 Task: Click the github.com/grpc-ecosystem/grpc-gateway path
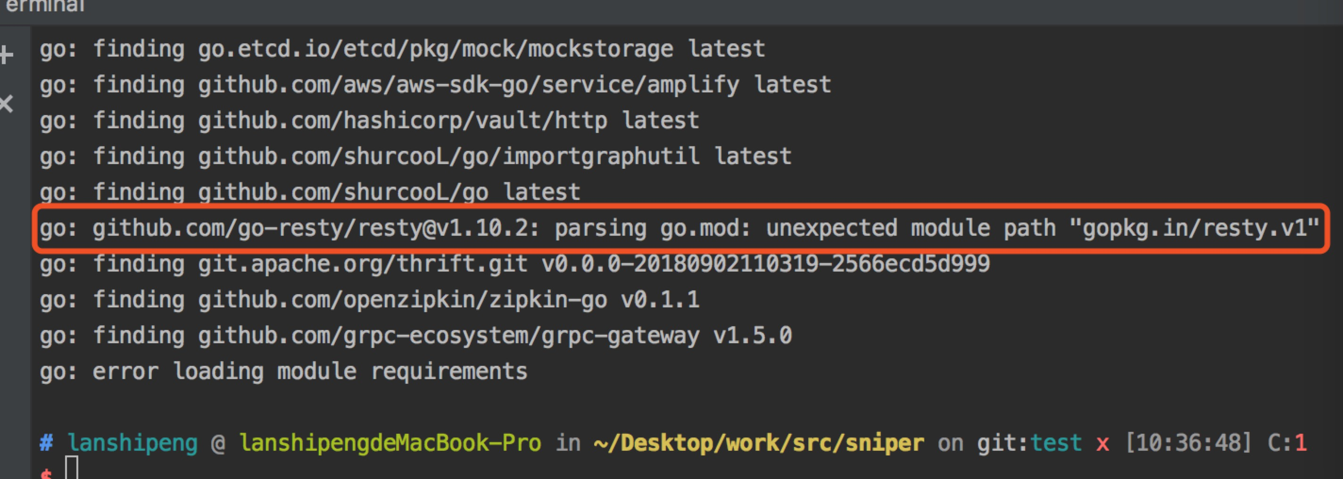pyautogui.click(x=448, y=336)
